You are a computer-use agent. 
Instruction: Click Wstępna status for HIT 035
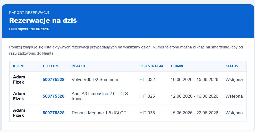coord(234,113)
